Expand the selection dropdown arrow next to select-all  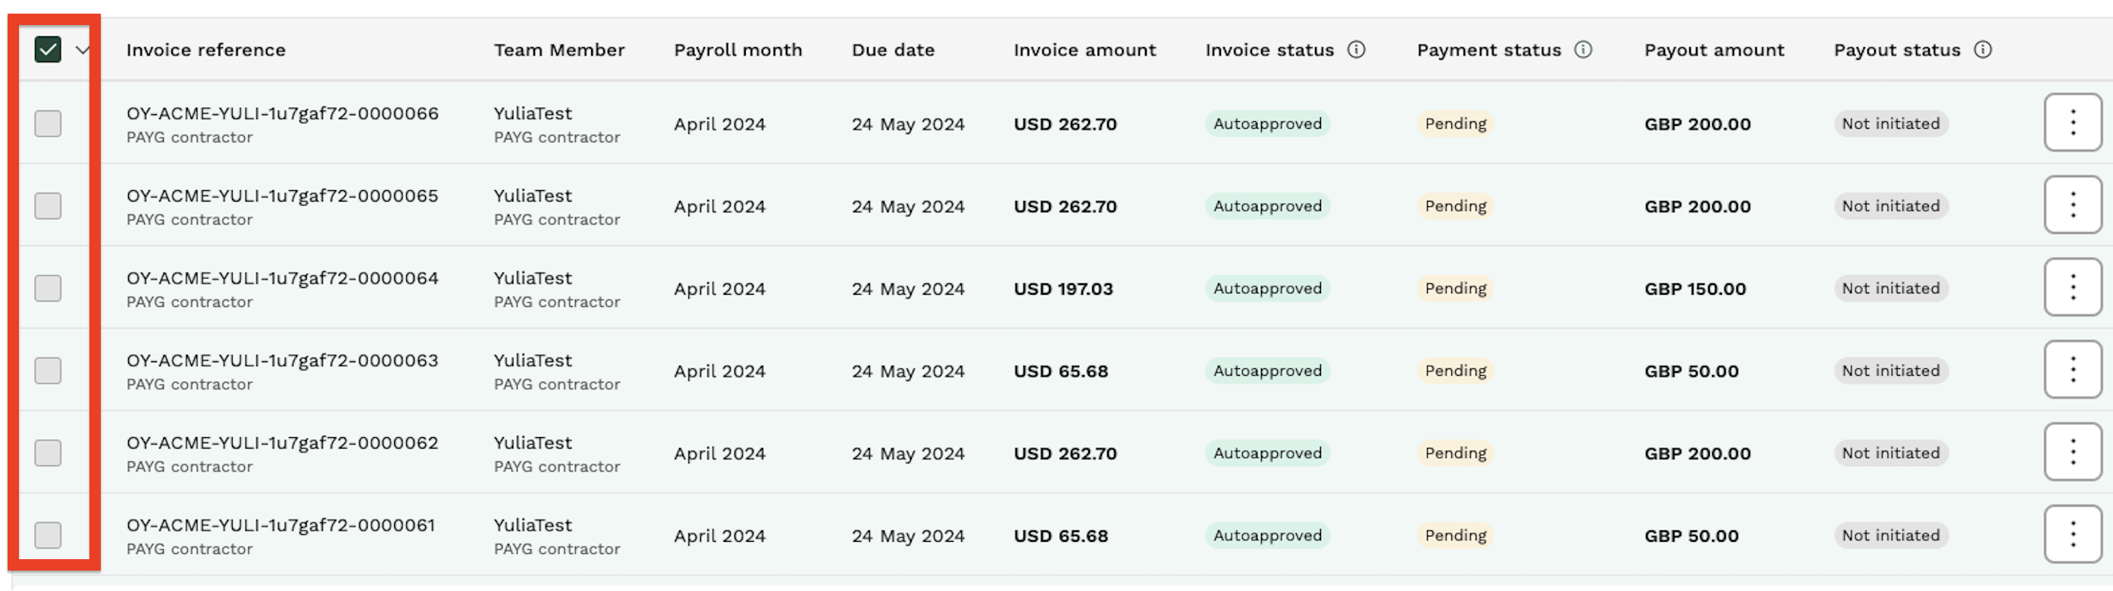point(80,51)
